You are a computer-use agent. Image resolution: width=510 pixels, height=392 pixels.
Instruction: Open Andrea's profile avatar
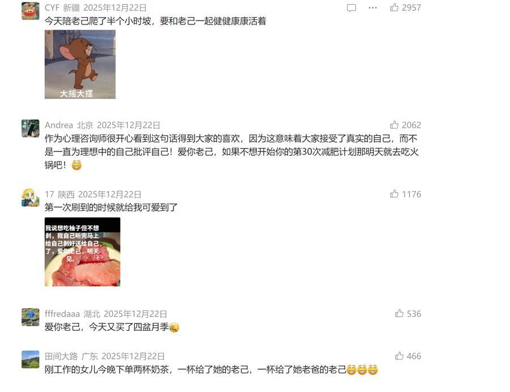point(30,128)
